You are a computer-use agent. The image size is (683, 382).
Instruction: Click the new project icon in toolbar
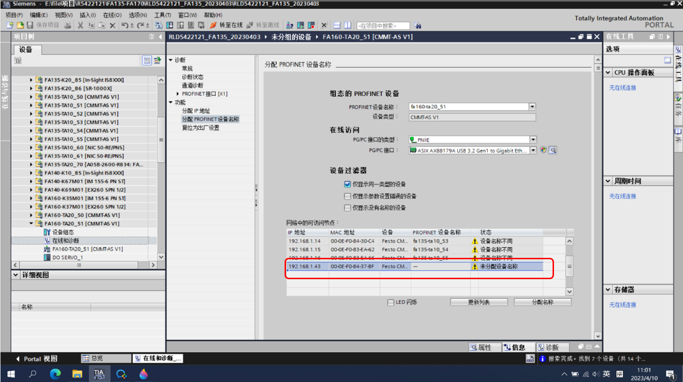tap(9, 25)
